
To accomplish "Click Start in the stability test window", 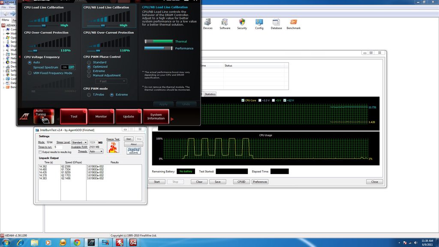I will (157, 182).
